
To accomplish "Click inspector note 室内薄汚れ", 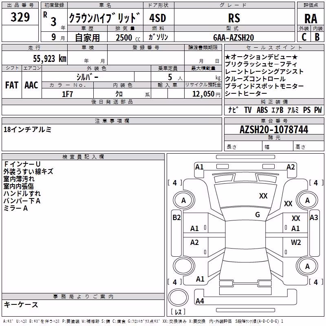I will 19,179.
